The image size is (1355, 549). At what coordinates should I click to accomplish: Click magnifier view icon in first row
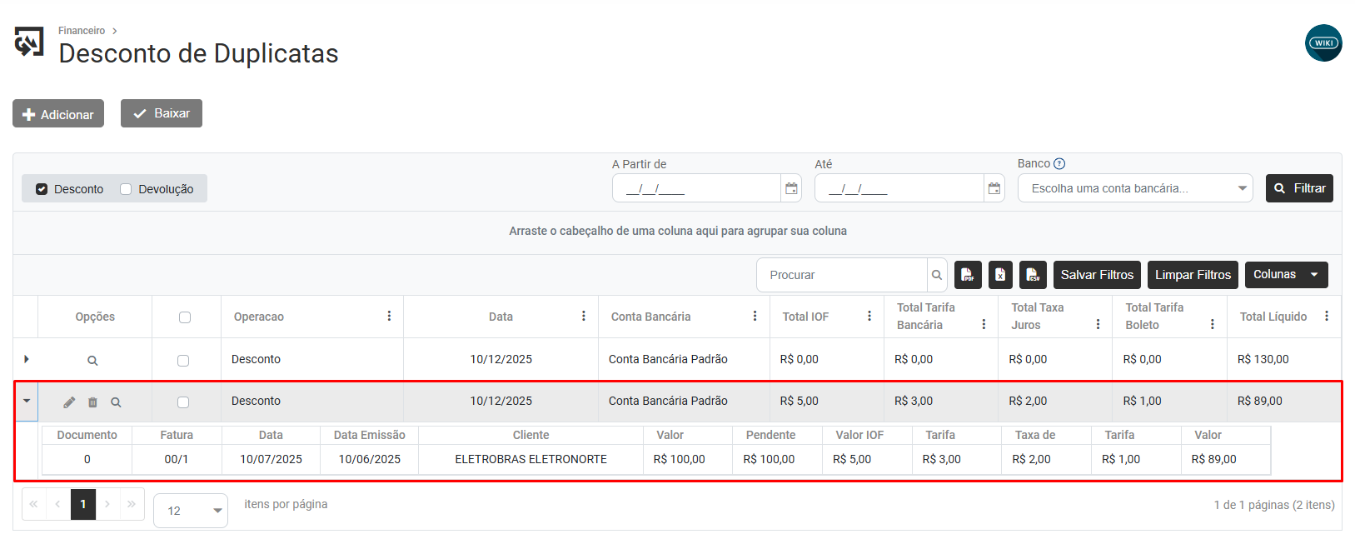(x=92, y=361)
